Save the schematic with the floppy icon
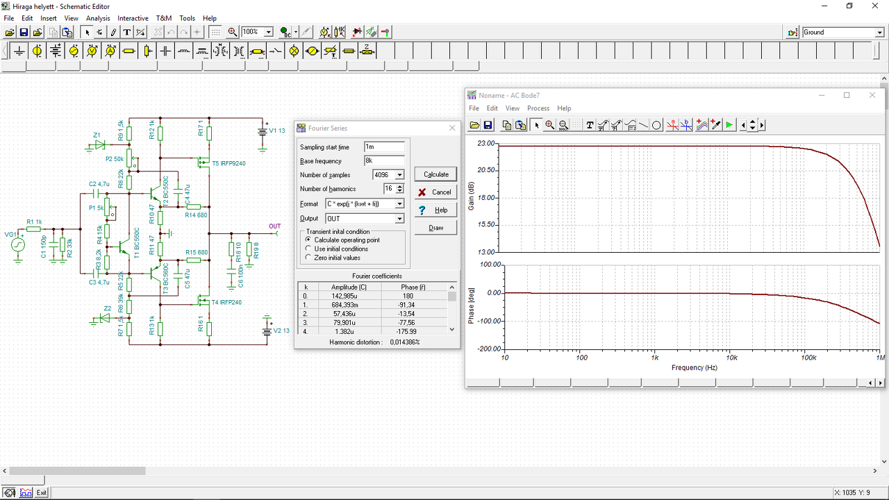This screenshot has height=500, width=889. coord(24,32)
